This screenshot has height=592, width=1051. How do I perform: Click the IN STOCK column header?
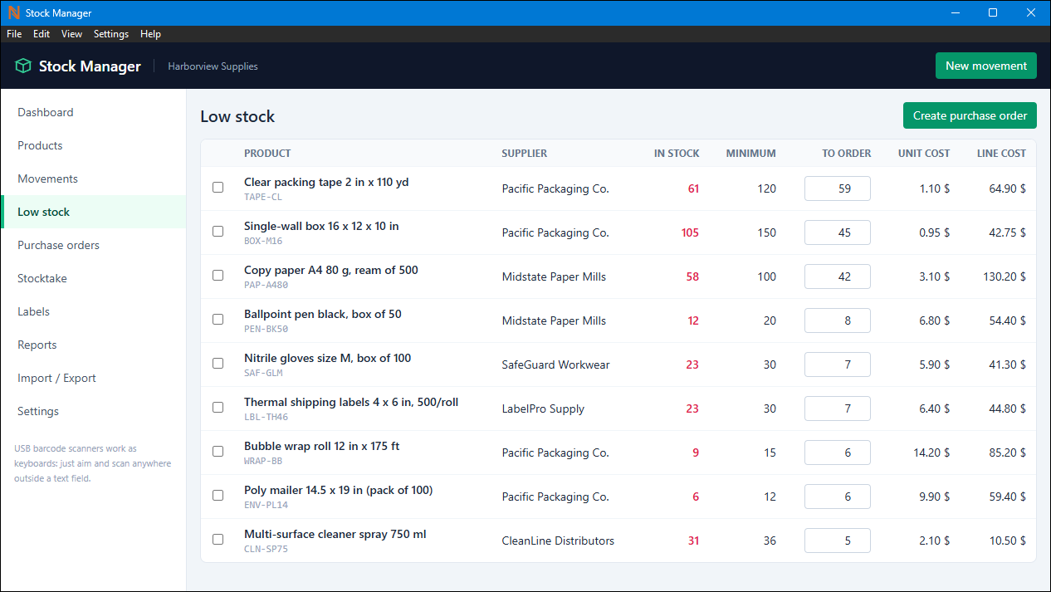[x=677, y=154]
